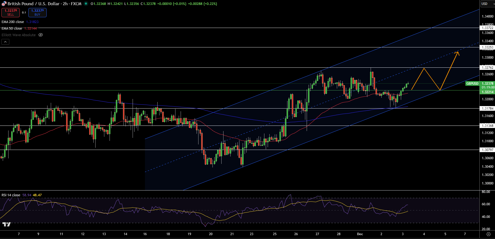
Task: Click the BUY 1.32379 button
Action: pos(37,12)
